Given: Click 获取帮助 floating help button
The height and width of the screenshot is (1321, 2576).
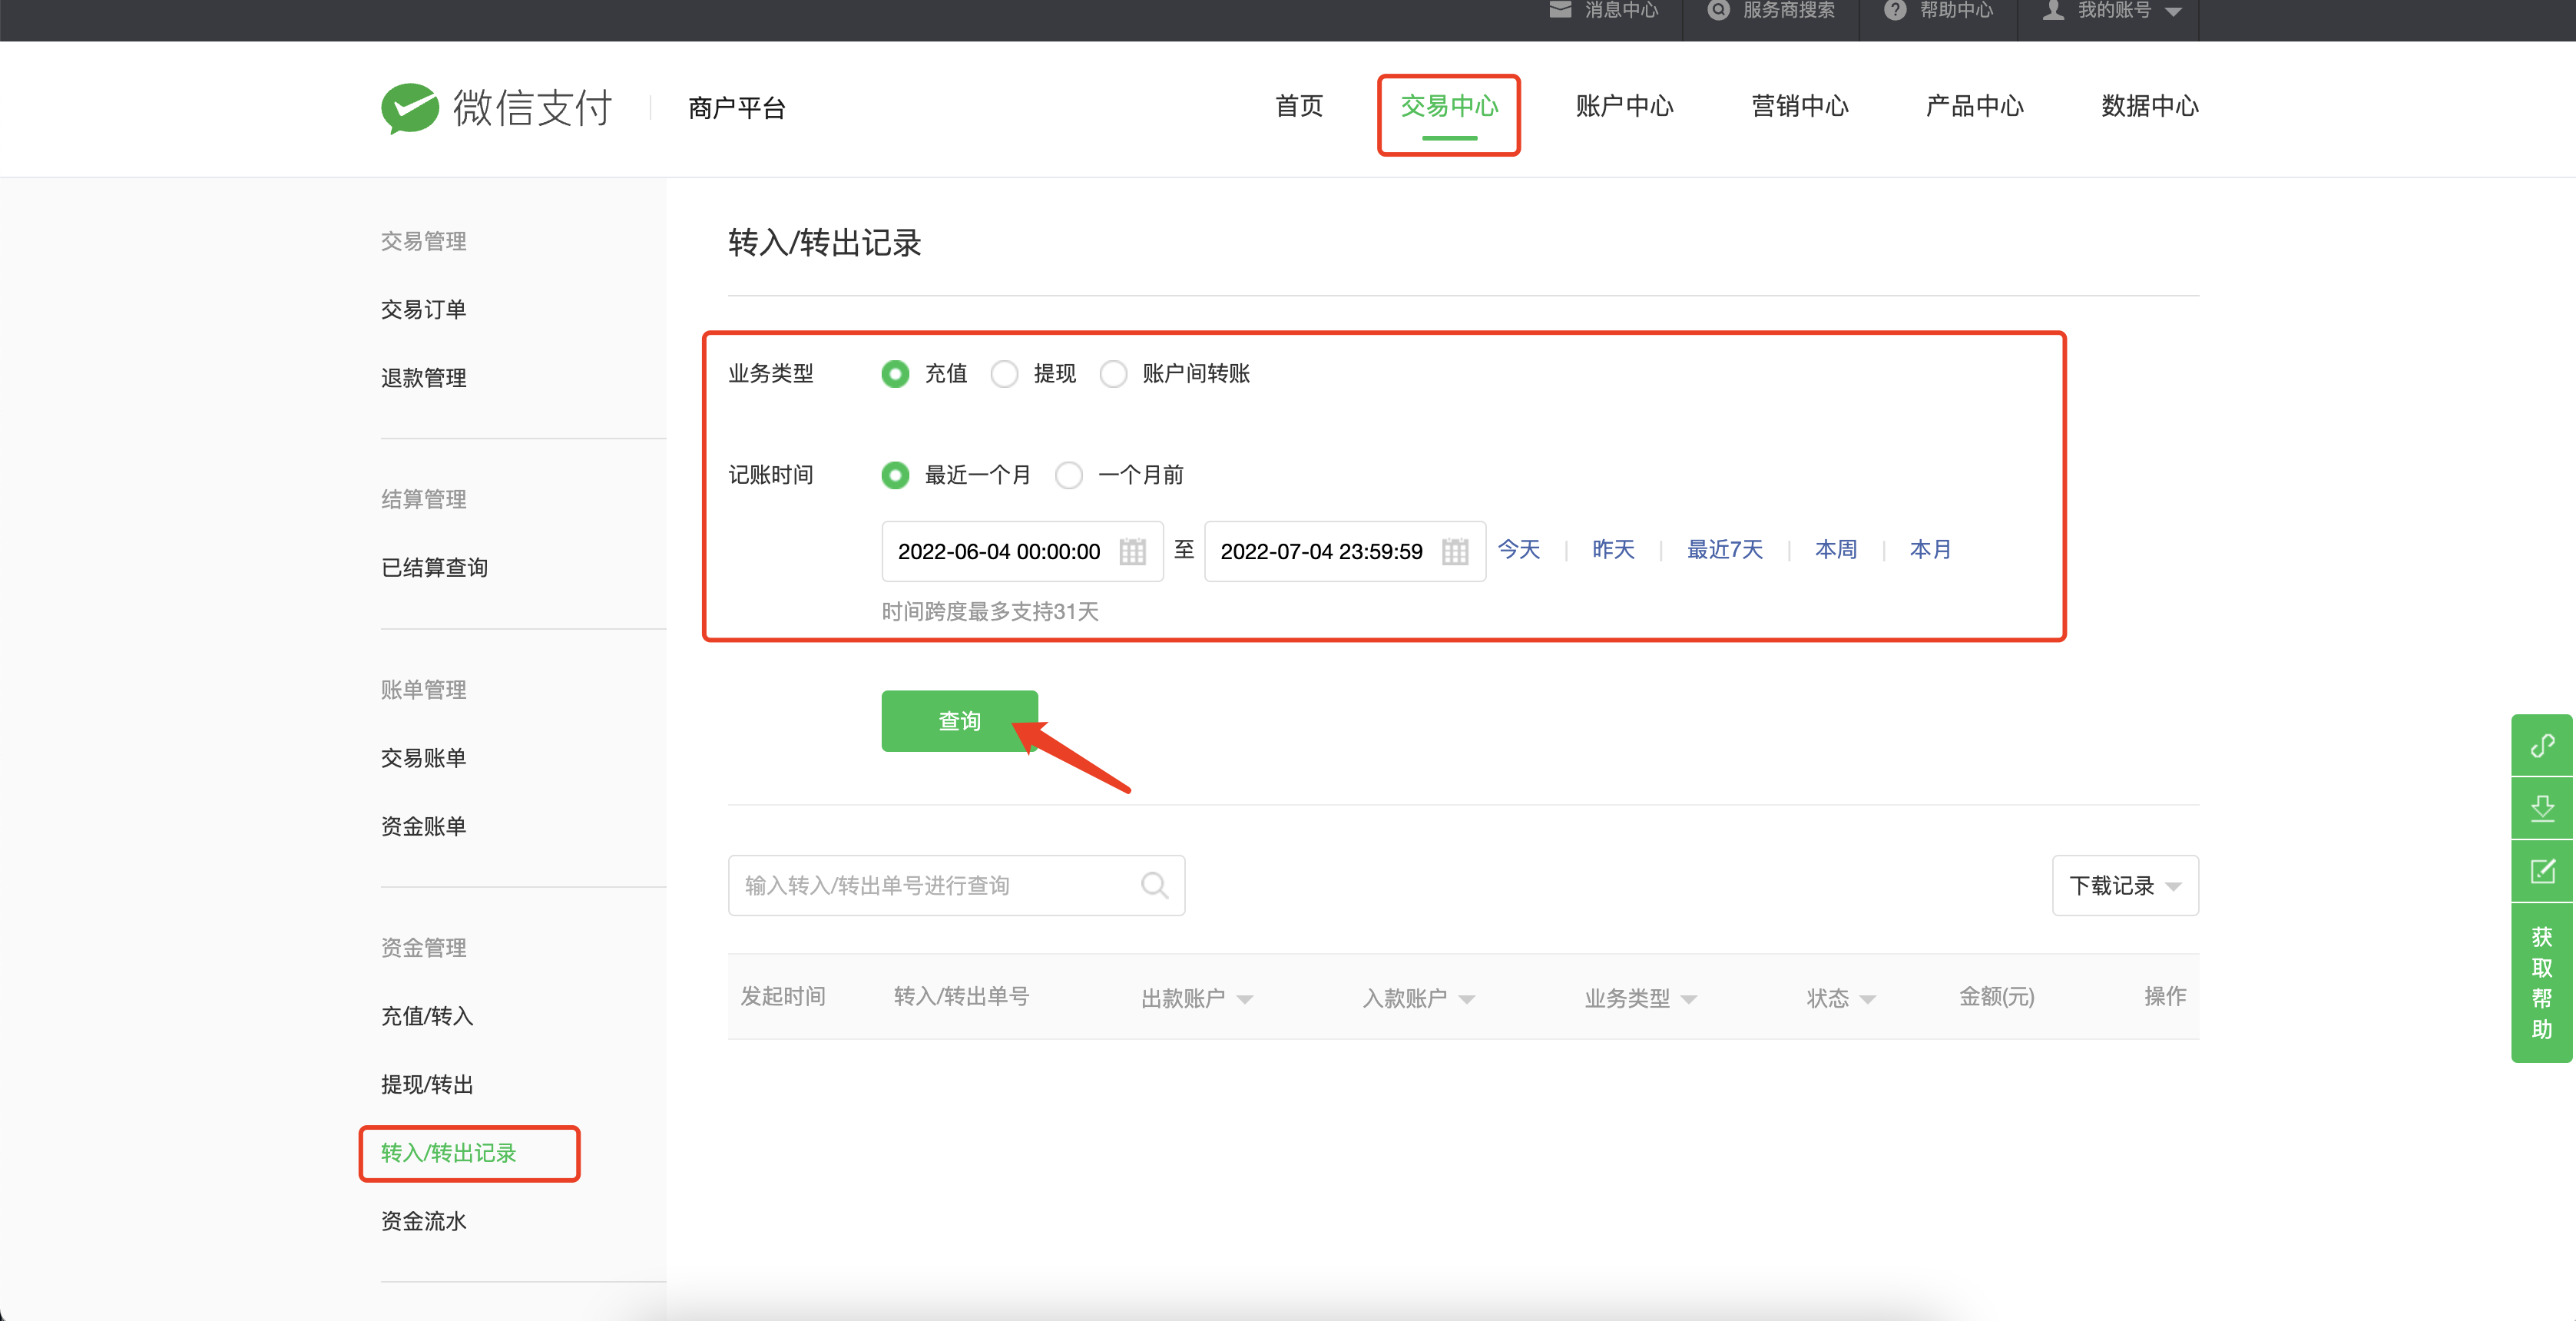Looking at the screenshot, I should click(2542, 983).
